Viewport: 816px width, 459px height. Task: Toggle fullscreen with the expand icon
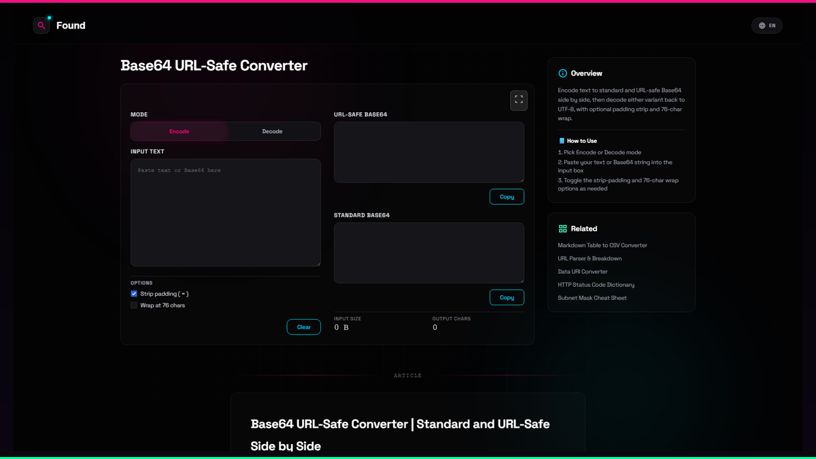(x=519, y=100)
